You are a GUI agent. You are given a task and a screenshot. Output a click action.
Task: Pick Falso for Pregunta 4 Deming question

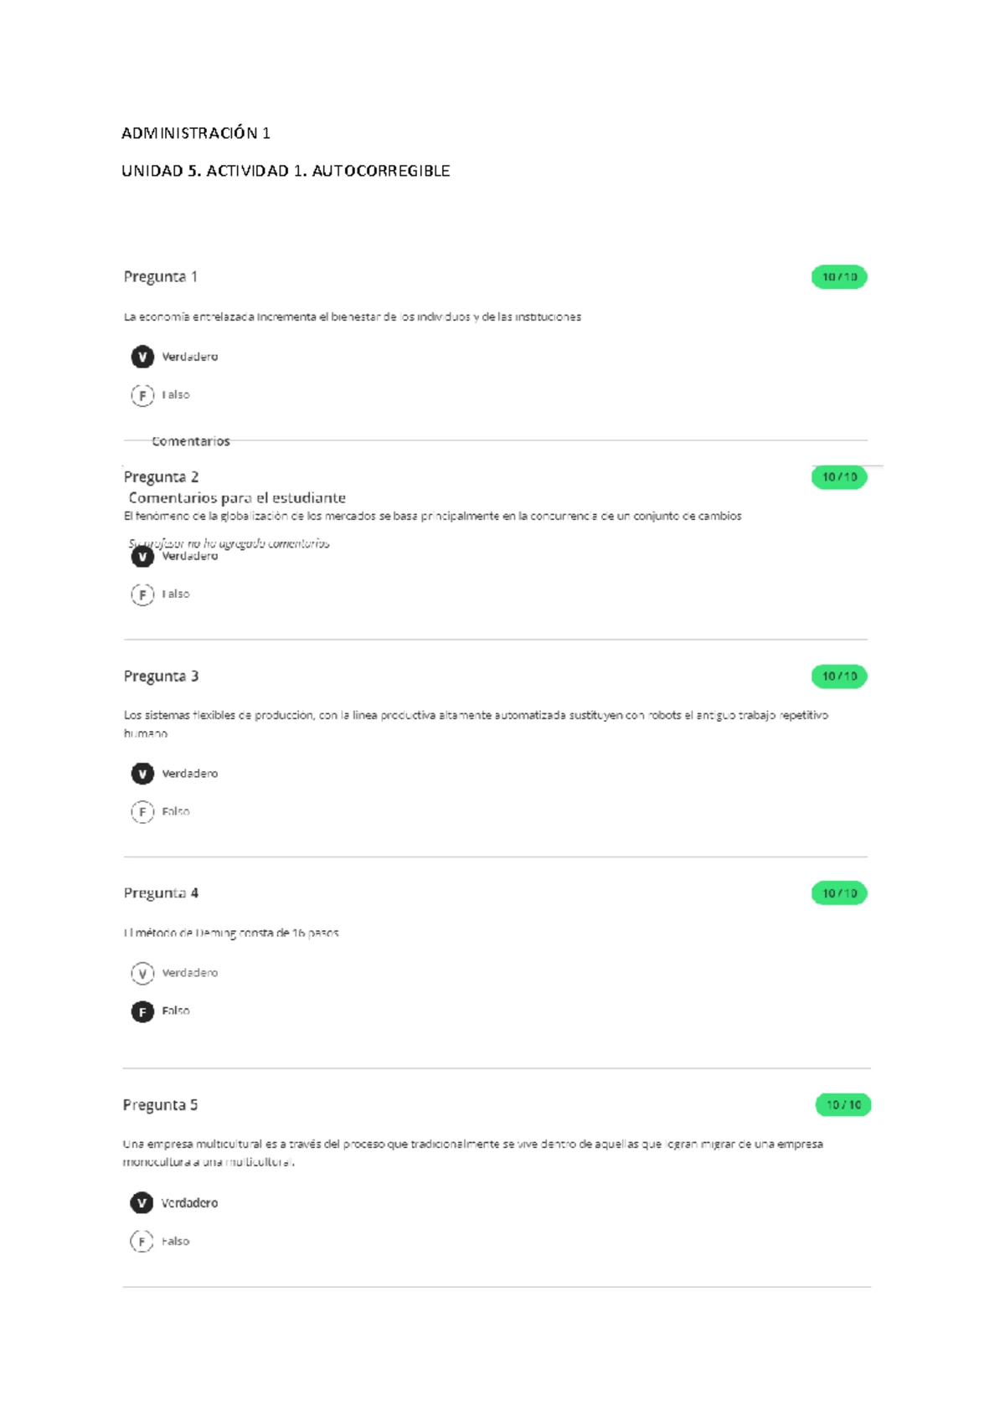[x=142, y=1011]
